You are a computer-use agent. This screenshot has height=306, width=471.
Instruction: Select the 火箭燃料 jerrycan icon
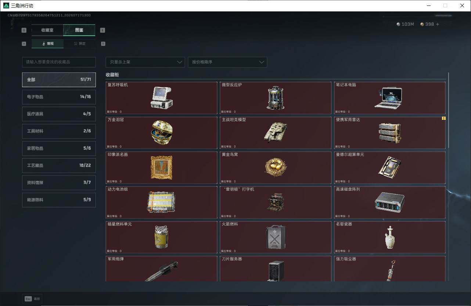point(276,237)
